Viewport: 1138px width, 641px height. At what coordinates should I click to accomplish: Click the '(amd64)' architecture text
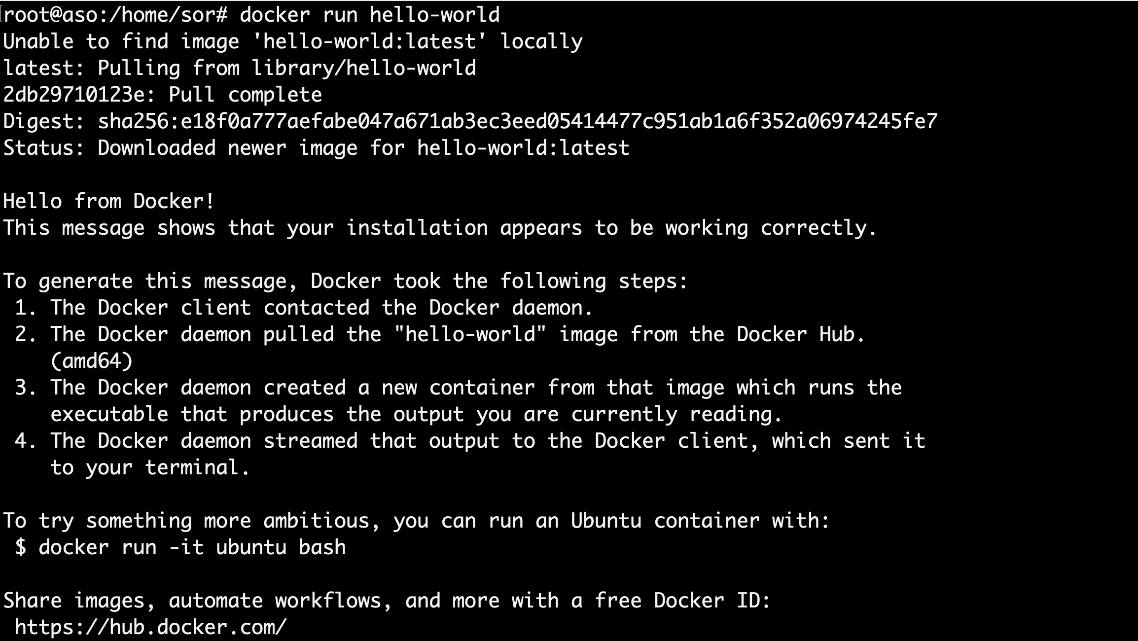[x=92, y=361]
